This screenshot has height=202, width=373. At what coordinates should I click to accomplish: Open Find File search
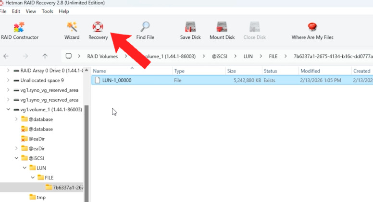(x=145, y=31)
